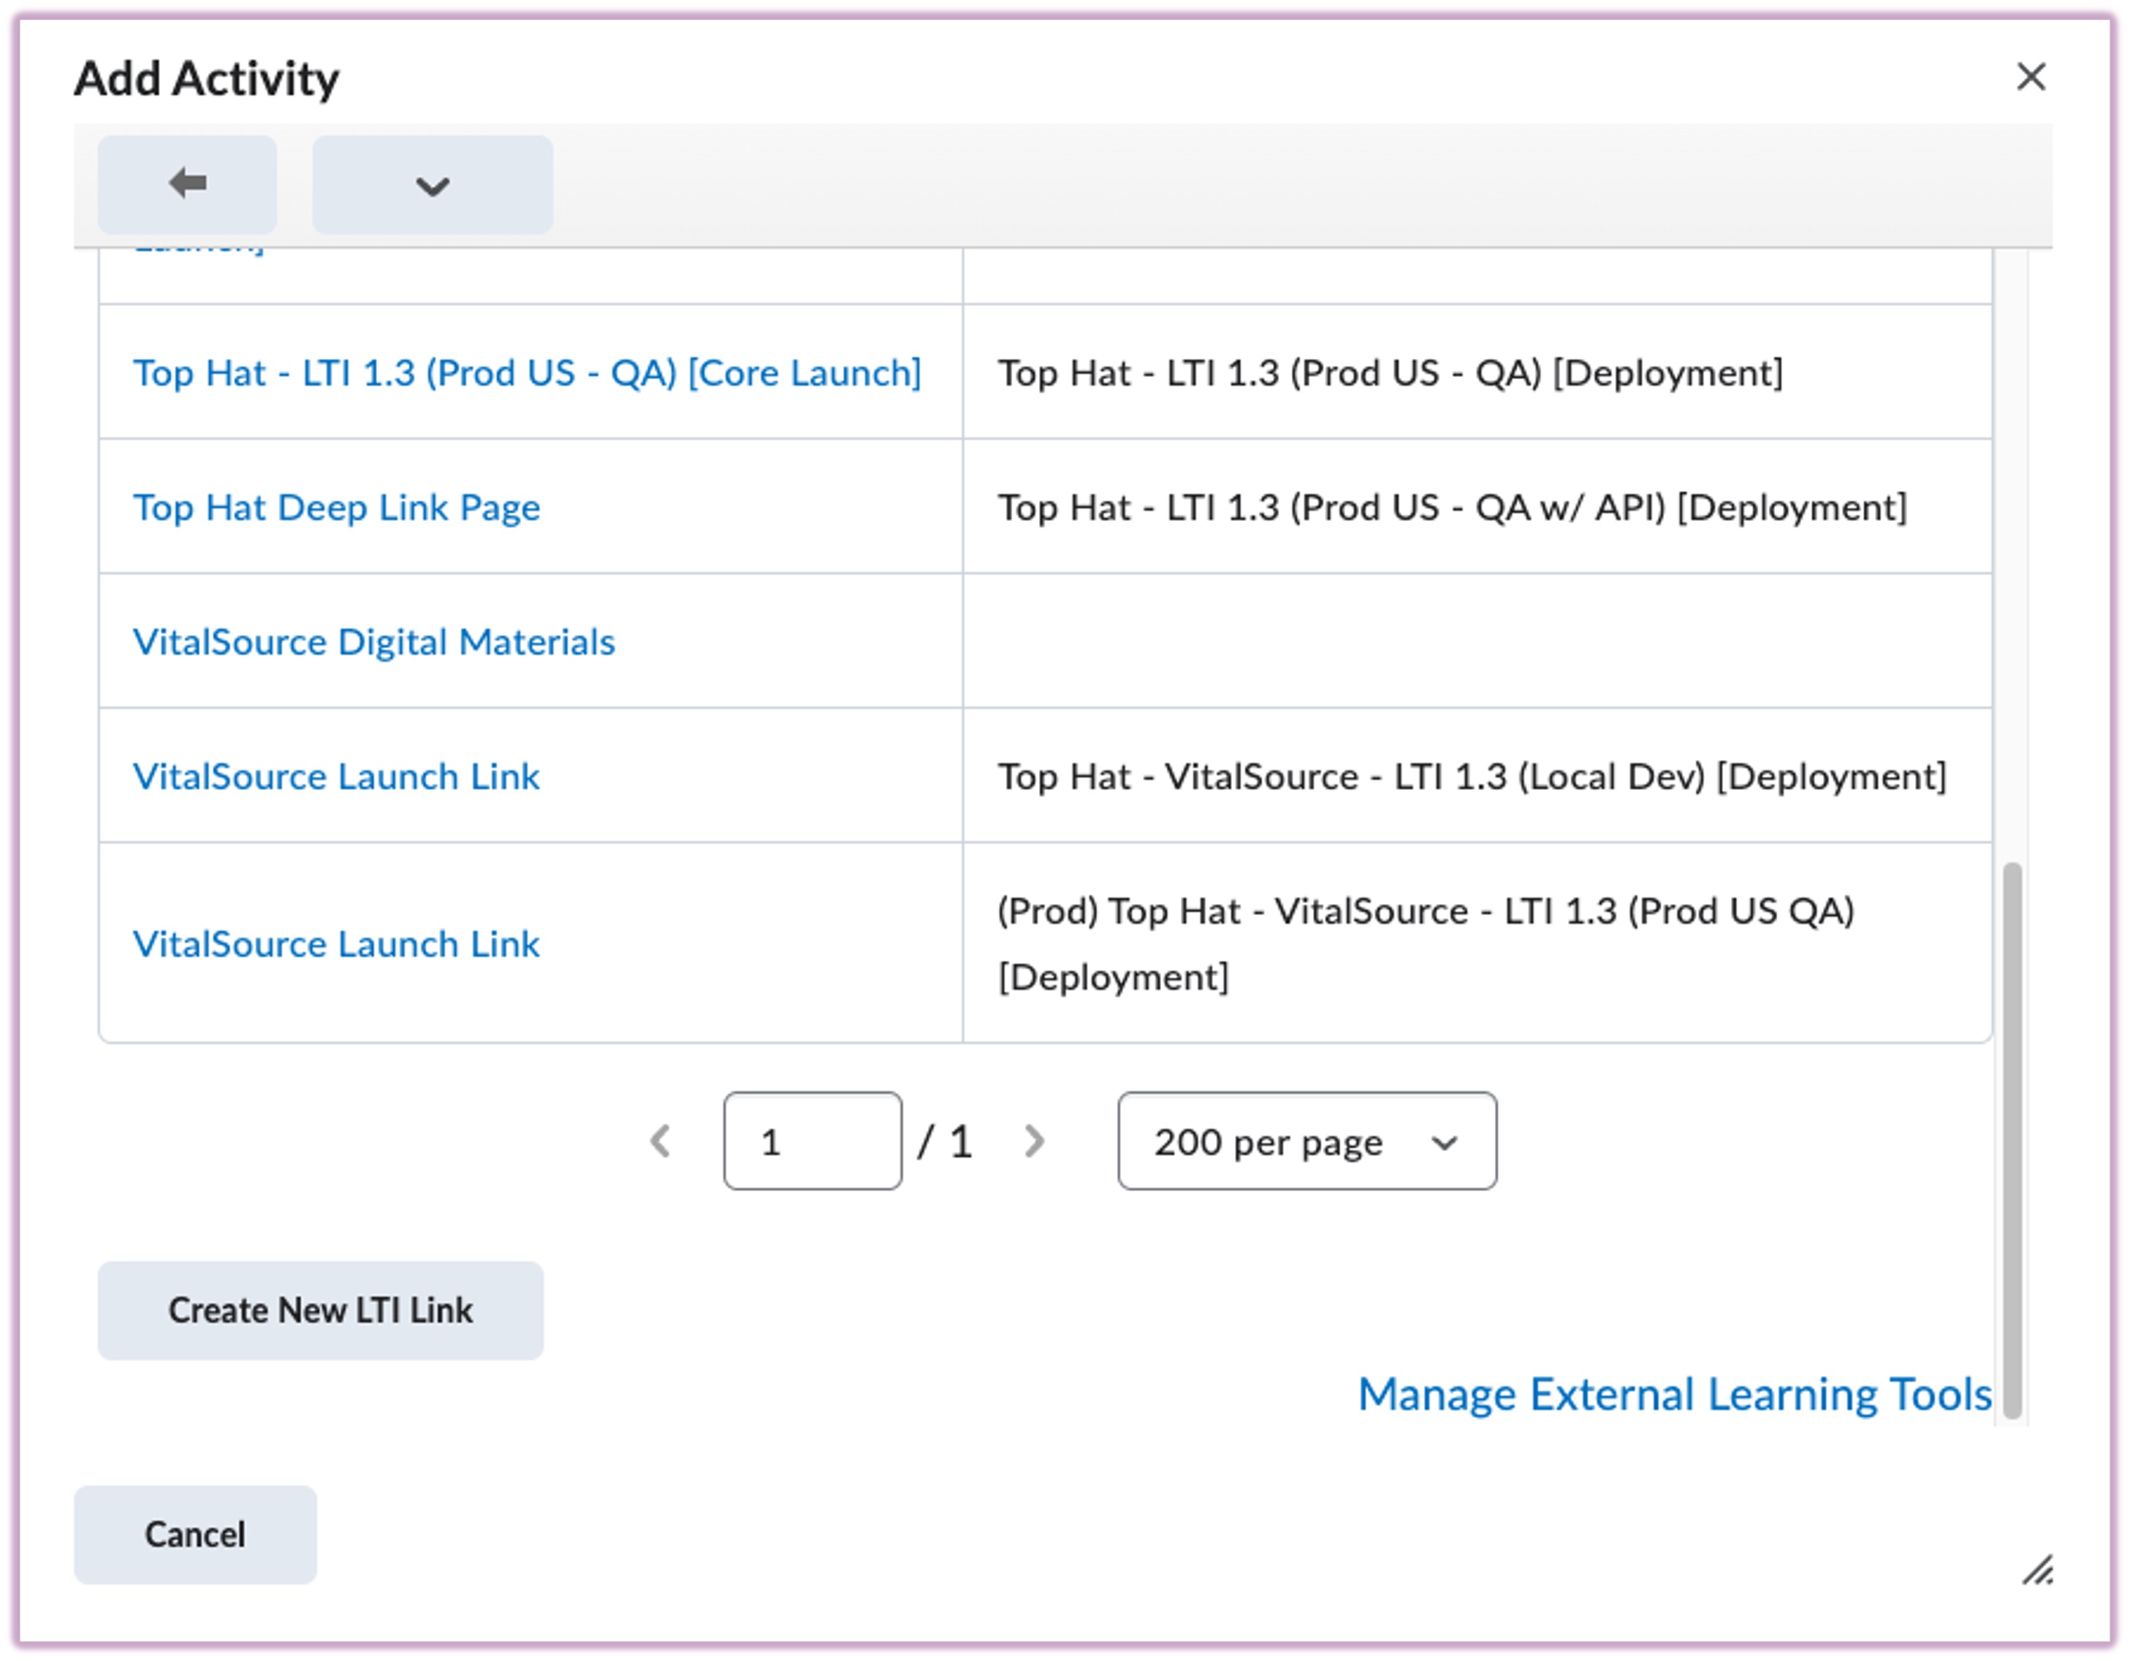This screenshot has width=2130, height=1661.
Task: Select the Add Activity dialog title
Action: [x=207, y=78]
